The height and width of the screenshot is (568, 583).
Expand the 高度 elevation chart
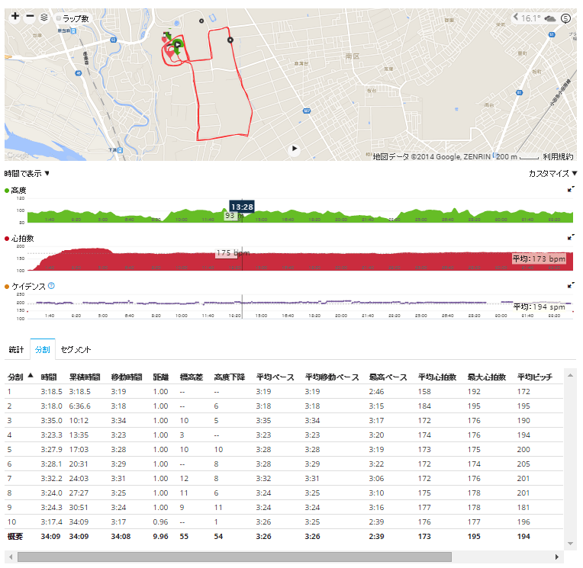572,190
